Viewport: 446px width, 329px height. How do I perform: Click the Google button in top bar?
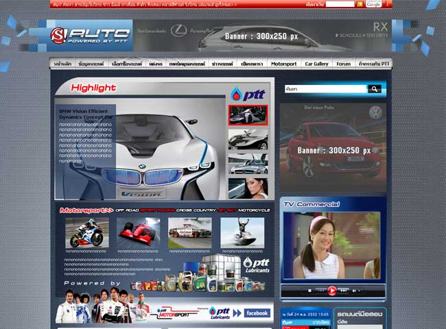[374, 4]
